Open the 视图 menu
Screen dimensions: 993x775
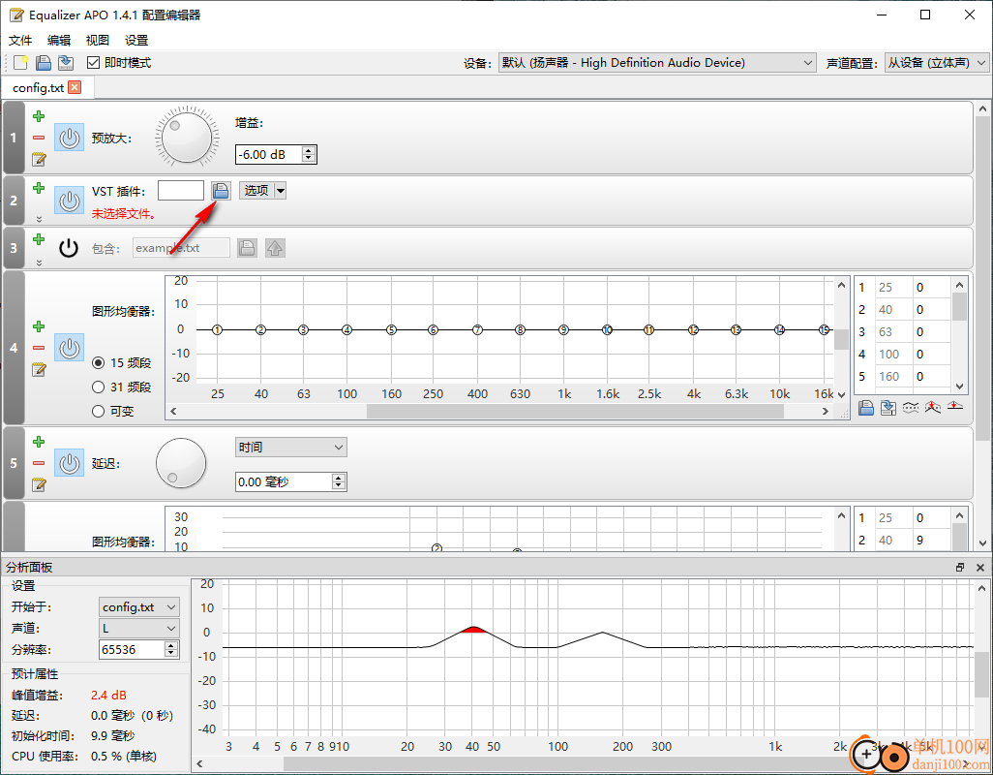[x=98, y=41]
